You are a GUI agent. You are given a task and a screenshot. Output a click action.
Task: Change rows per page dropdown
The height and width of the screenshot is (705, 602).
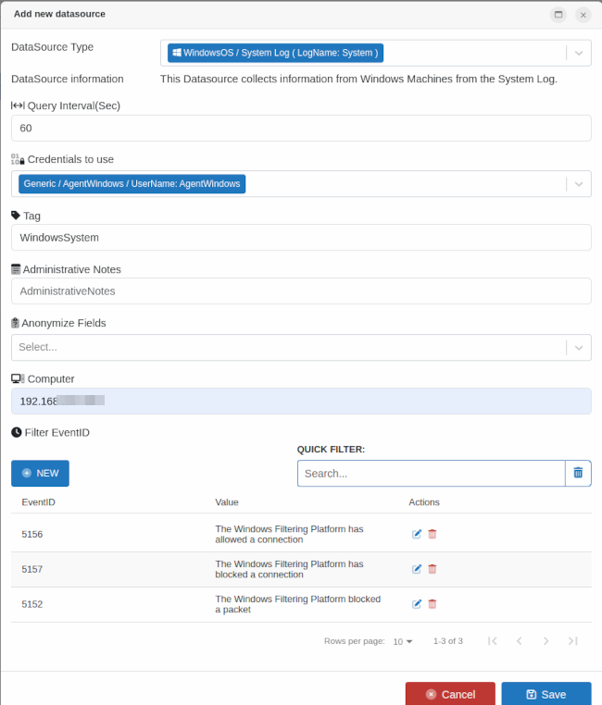403,641
